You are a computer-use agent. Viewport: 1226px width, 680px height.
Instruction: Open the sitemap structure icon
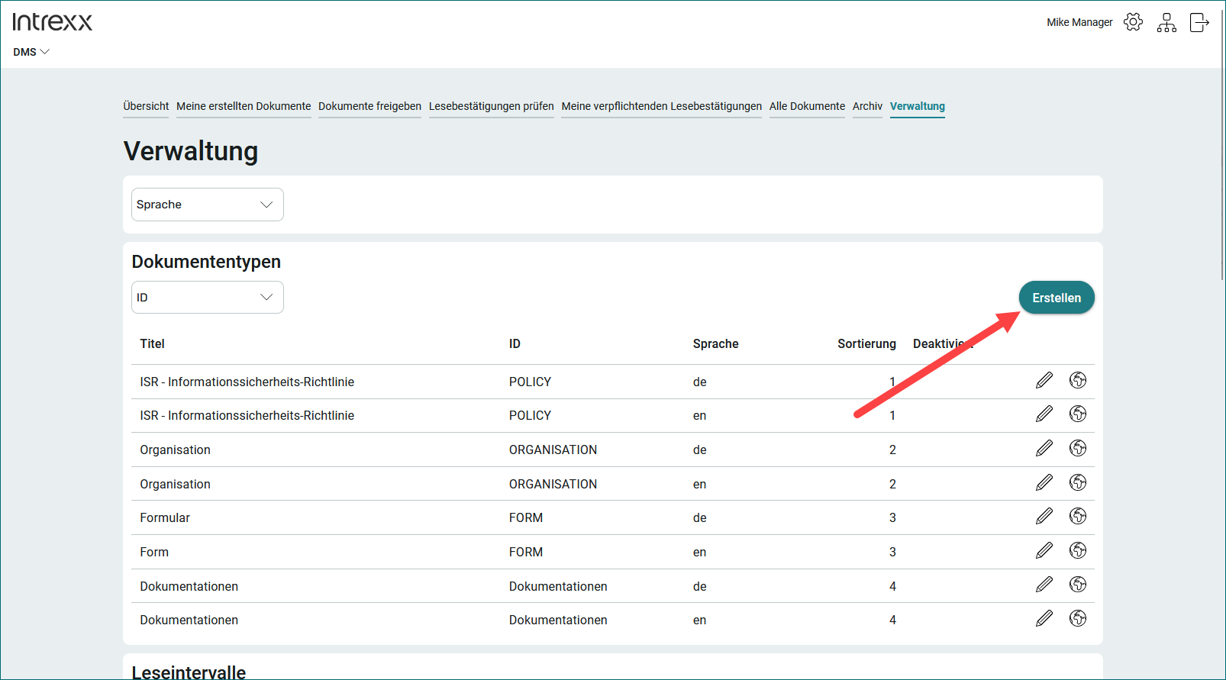(1166, 22)
